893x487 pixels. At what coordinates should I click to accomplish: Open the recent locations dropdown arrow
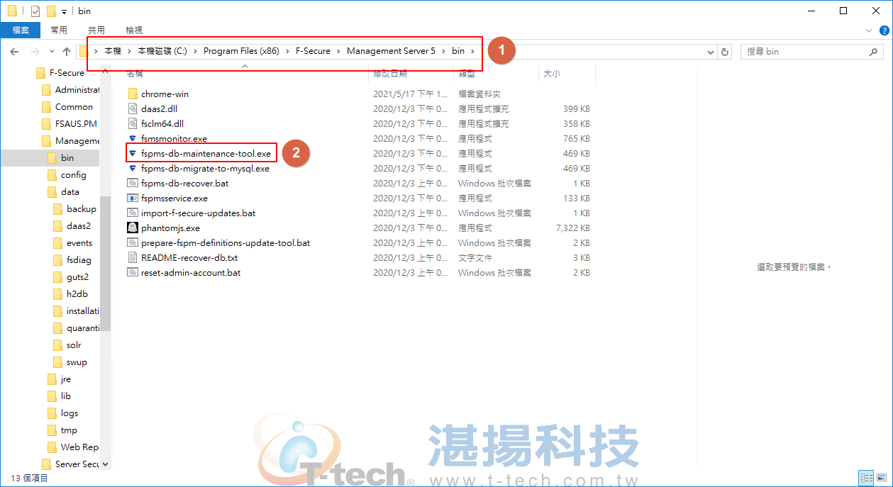click(x=52, y=52)
